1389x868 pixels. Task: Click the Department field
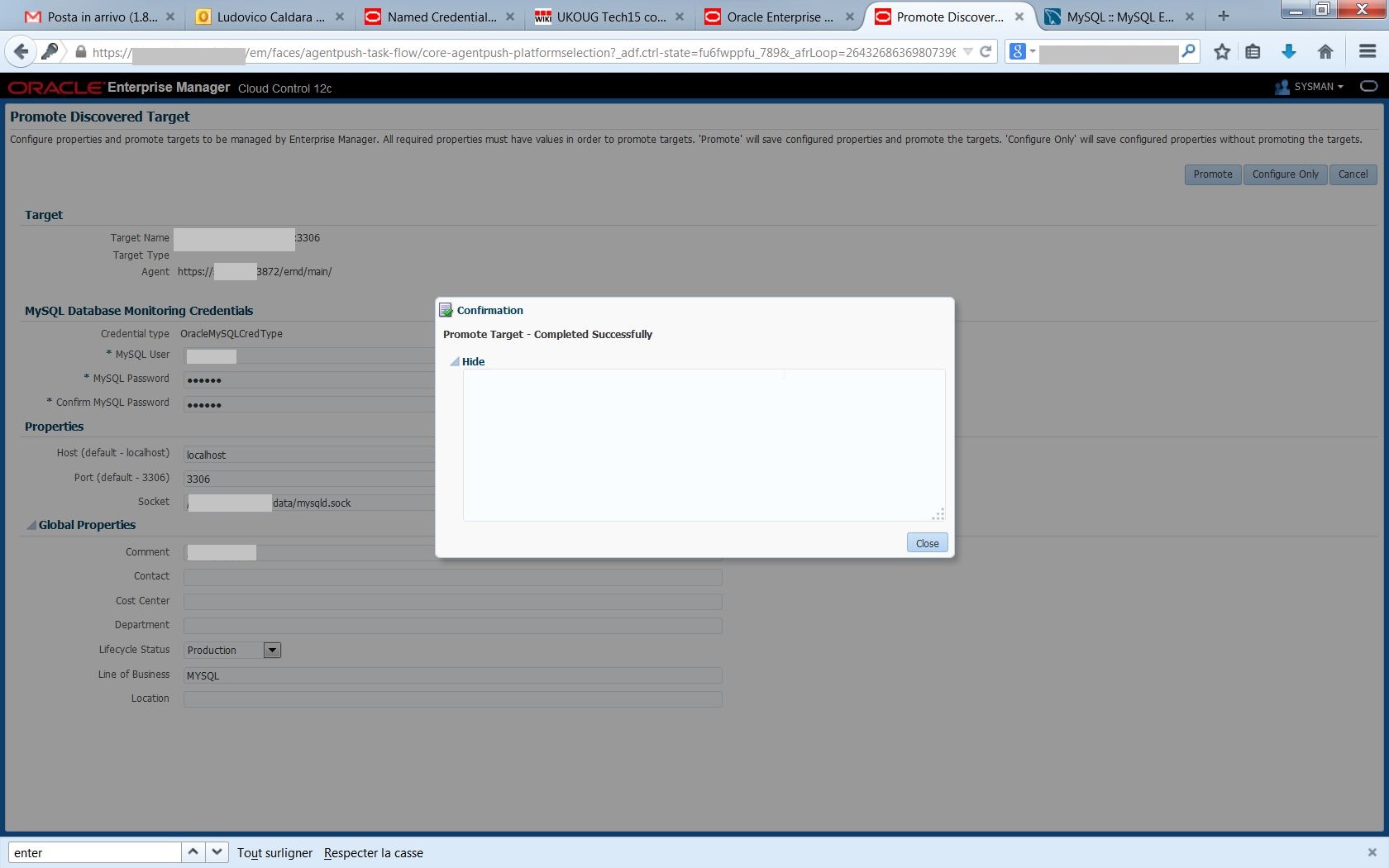pos(453,626)
